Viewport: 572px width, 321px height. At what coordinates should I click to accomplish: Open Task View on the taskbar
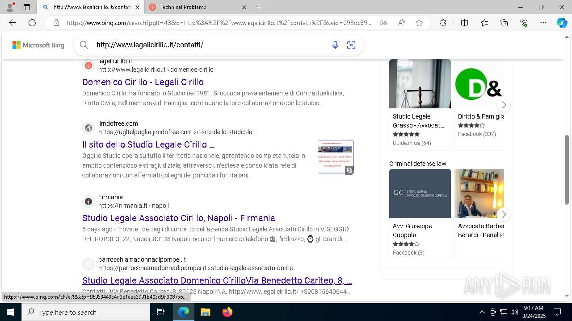(x=161, y=312)
